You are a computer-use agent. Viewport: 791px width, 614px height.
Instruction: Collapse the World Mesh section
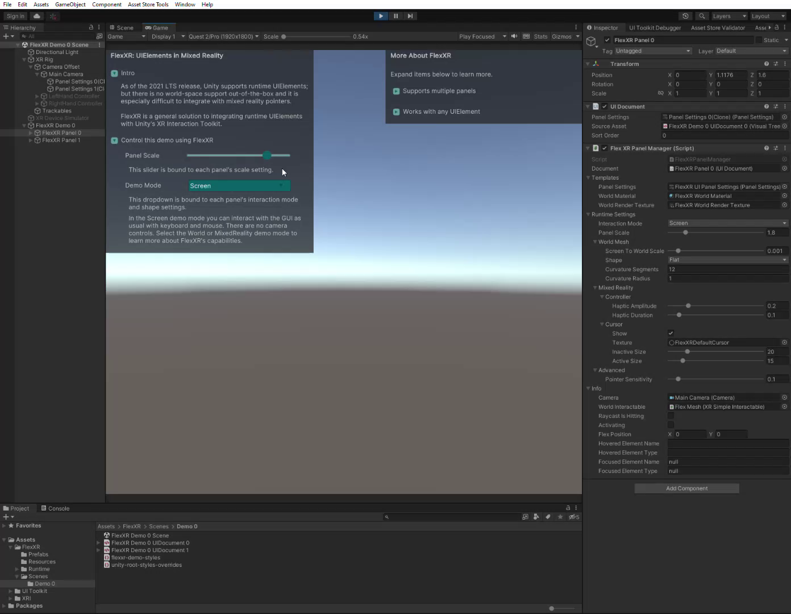(x=595, y=242)
